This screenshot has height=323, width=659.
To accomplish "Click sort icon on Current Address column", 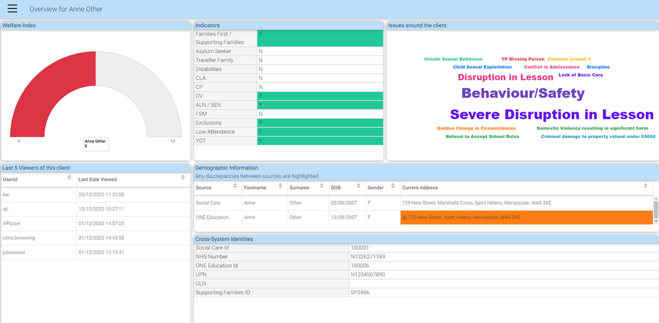I will tap(646, 187).
